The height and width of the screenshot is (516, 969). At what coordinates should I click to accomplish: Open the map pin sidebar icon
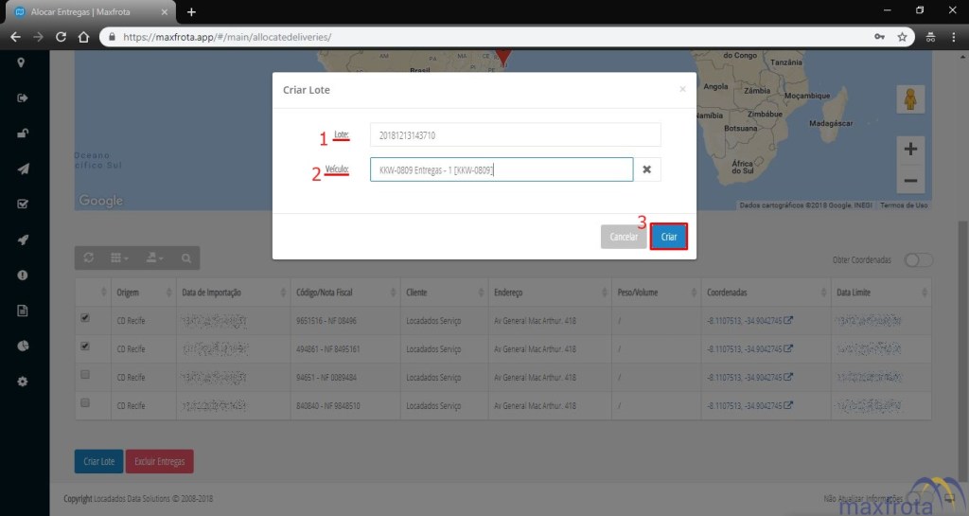tap(22, 62)
